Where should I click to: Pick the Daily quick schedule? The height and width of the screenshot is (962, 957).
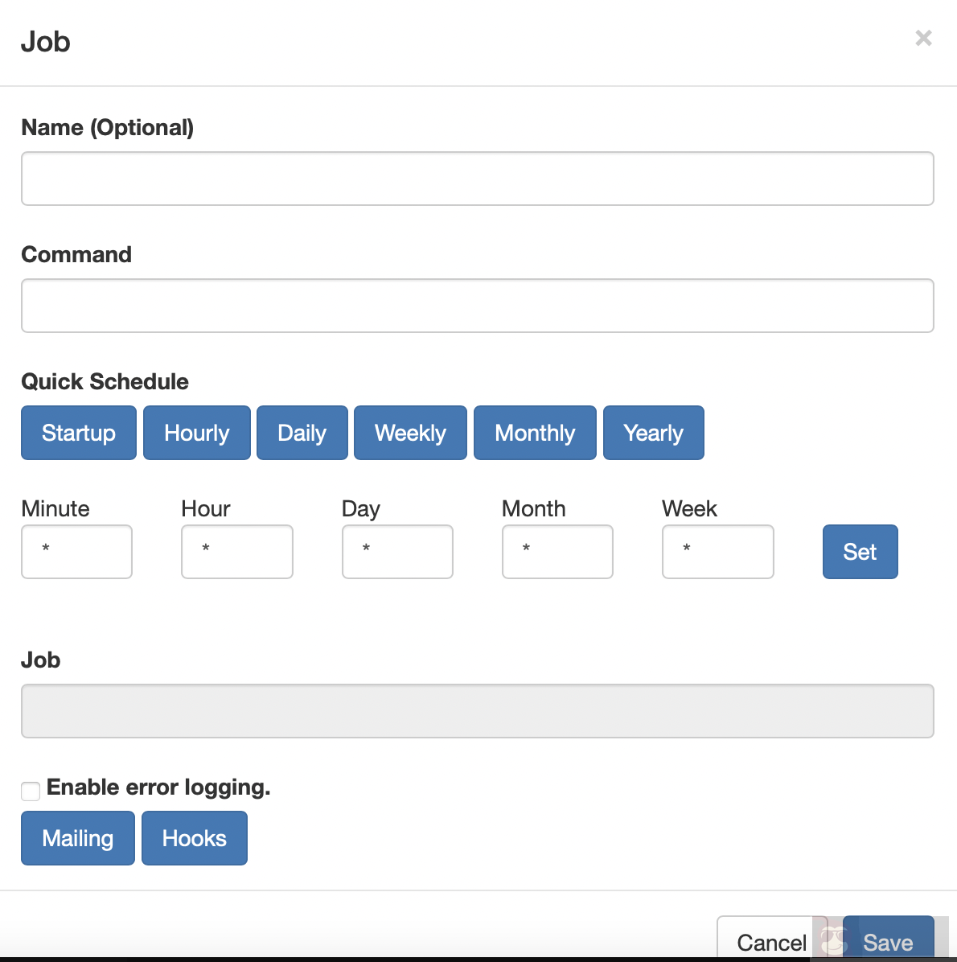(x=302, y=433)
